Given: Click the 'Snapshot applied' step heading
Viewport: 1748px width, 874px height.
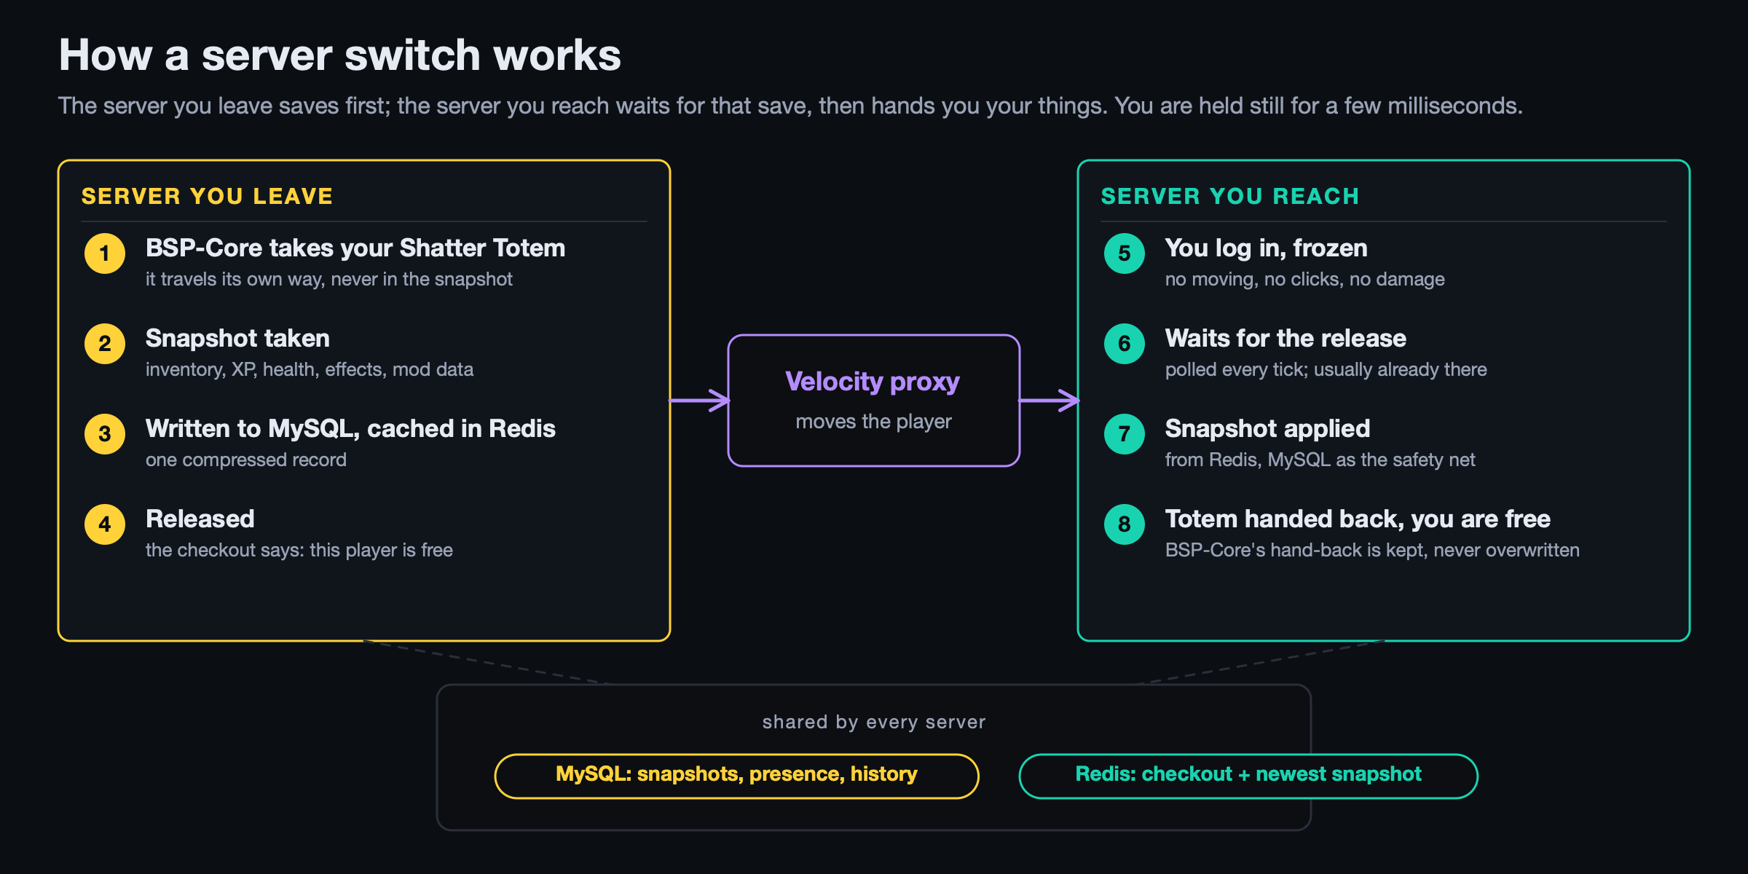Looking at the screenshot, I should [1268, 428].
